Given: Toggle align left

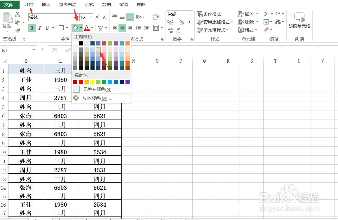Looking at the screenshot, I should point(115,28).
